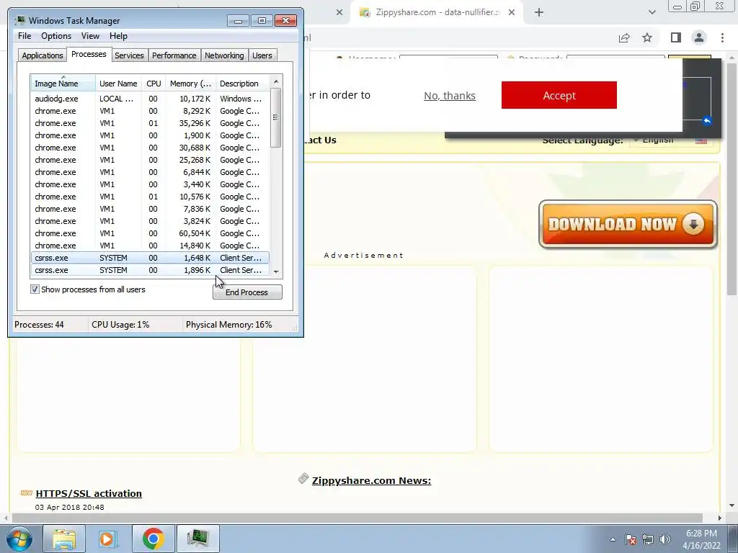The width and height of the screenshot is (738, 553).
Task: Click the Processes: 44 status entry
Action: coord(39,325)
